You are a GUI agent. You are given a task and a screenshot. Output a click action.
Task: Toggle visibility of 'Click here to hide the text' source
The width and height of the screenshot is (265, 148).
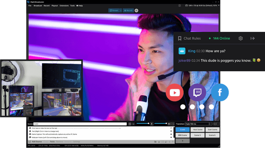[171, 128]
